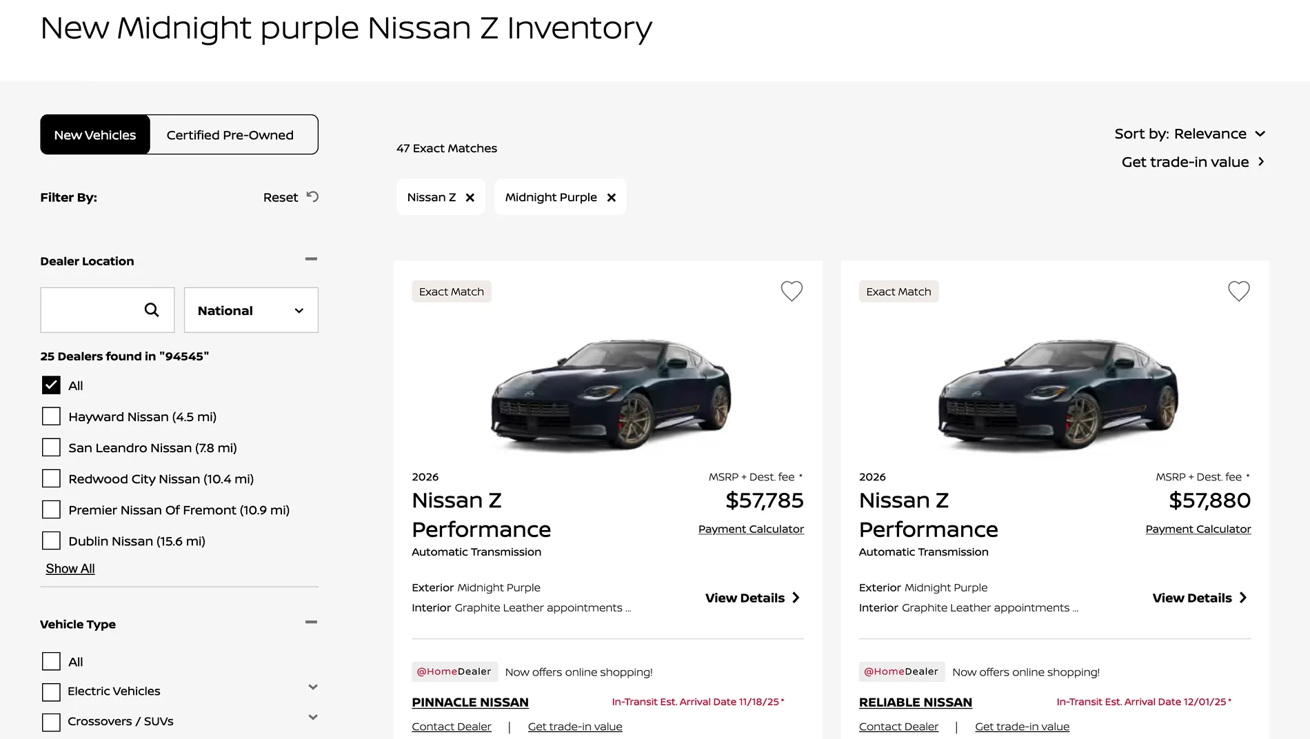Open the Sort by Relevance dropdown
The width and height of the screenshot is (1310, 739).
(1189, 134)
